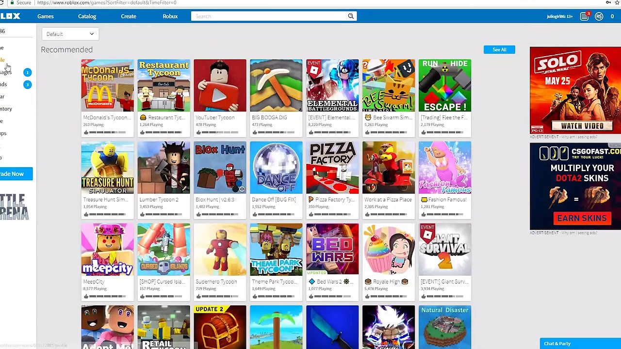This screenshot has height=349, width=621.
Task: Open the Adopt Me game thumbnail
Action: [x=107, y=327]
